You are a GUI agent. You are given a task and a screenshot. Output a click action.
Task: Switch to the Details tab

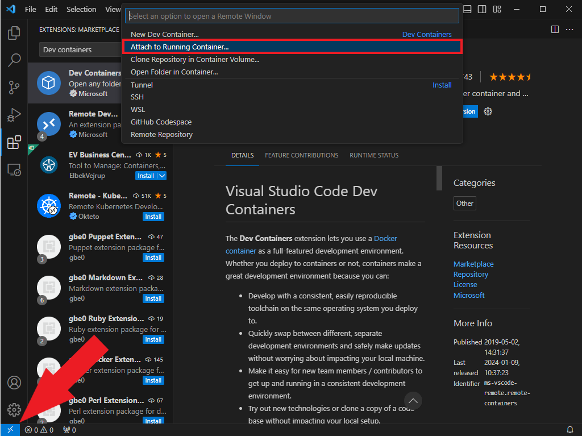[242, 155]
